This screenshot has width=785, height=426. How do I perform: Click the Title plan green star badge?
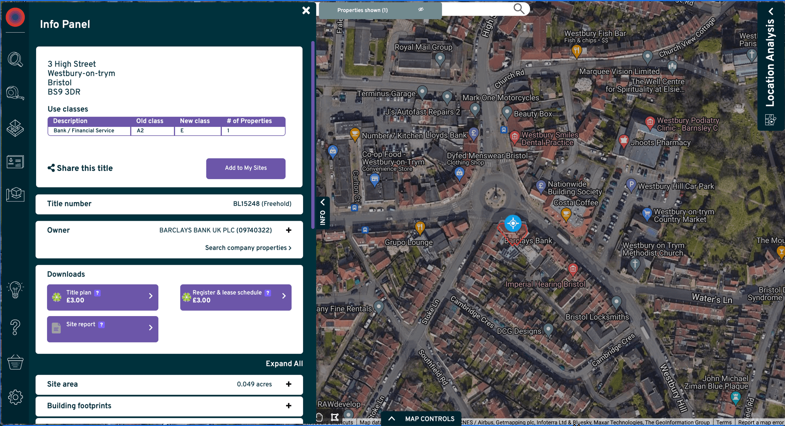pos(57,297)
